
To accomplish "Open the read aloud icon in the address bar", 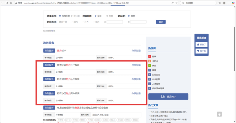I will point(173,3).
